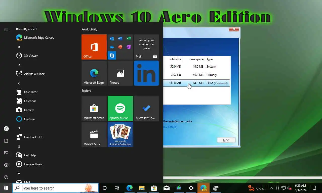Open Pictures icon in Start sidebar
Viewport: 322px width, 193px height.
6,153
